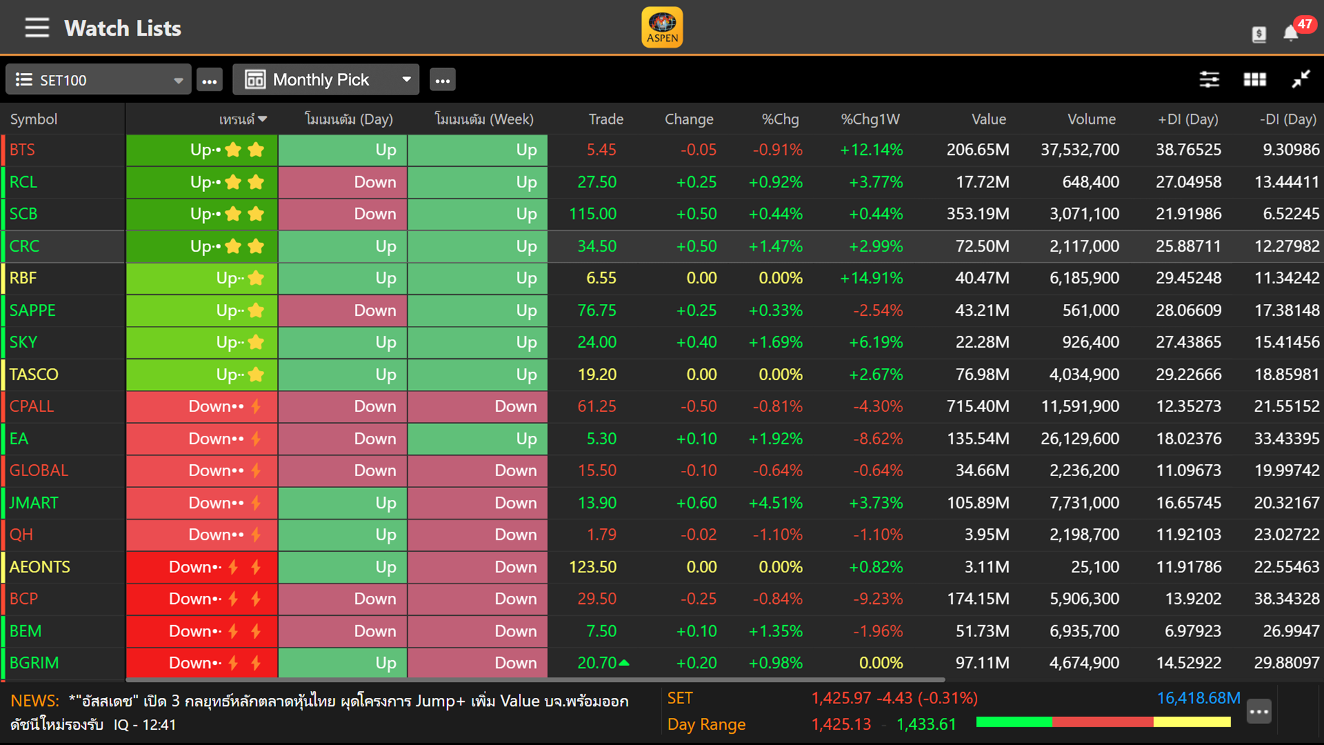Click the list icon in the SET100 selector
1324x745 pixels.
[24, 79]
